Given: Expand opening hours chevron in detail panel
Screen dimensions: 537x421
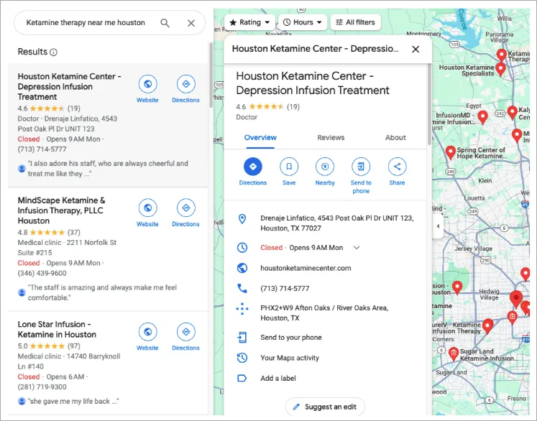Looking at the screenshot, I should click(x=357, y=247).
